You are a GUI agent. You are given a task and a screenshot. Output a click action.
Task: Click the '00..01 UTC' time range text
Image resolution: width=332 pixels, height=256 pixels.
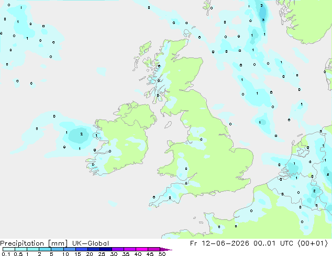pos(273,243)
